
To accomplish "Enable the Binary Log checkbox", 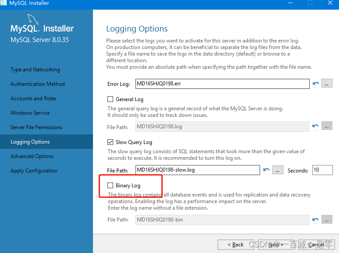I will tap(110, 185).
